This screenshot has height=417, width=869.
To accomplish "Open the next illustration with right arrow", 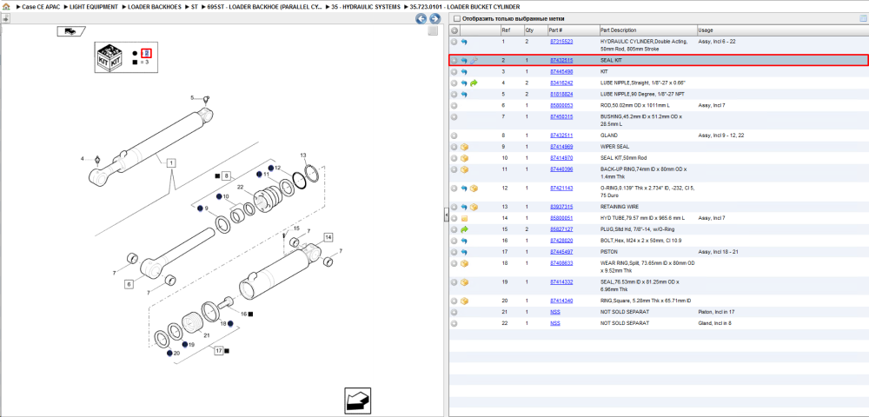I will pyautogui.click(x=435, y=19).
